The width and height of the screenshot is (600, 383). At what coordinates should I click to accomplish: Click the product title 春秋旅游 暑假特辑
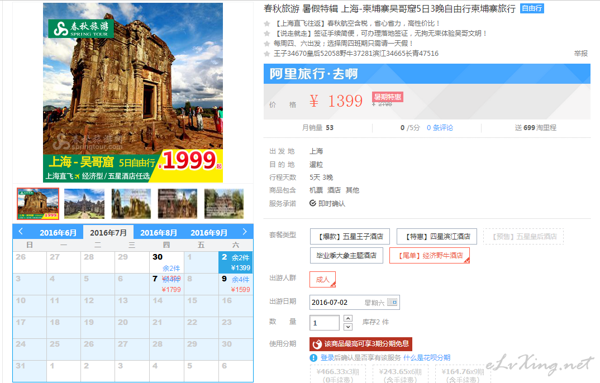point(389,8)
